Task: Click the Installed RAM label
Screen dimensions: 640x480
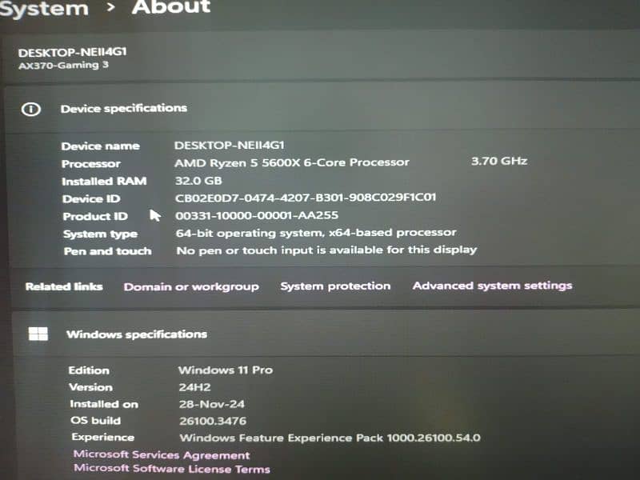Action: (x=104, y=182)
